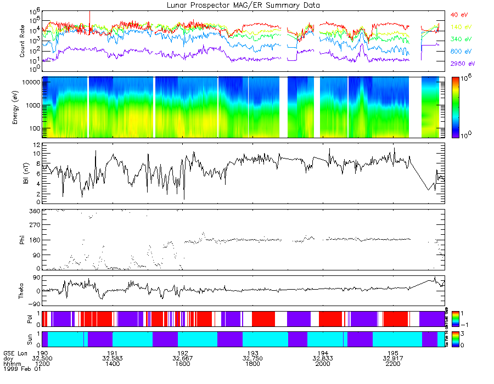This screenshot has width=494, height=384.
Task: Click the 'Theta' y-axis label
Action: (x=21, y=291)
